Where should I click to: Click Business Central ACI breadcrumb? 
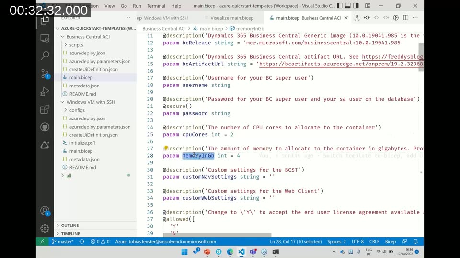164,28
